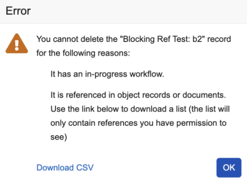Click the word "record" after the quoted name
The image size is (247, 183).
click(x=219, y=39)
